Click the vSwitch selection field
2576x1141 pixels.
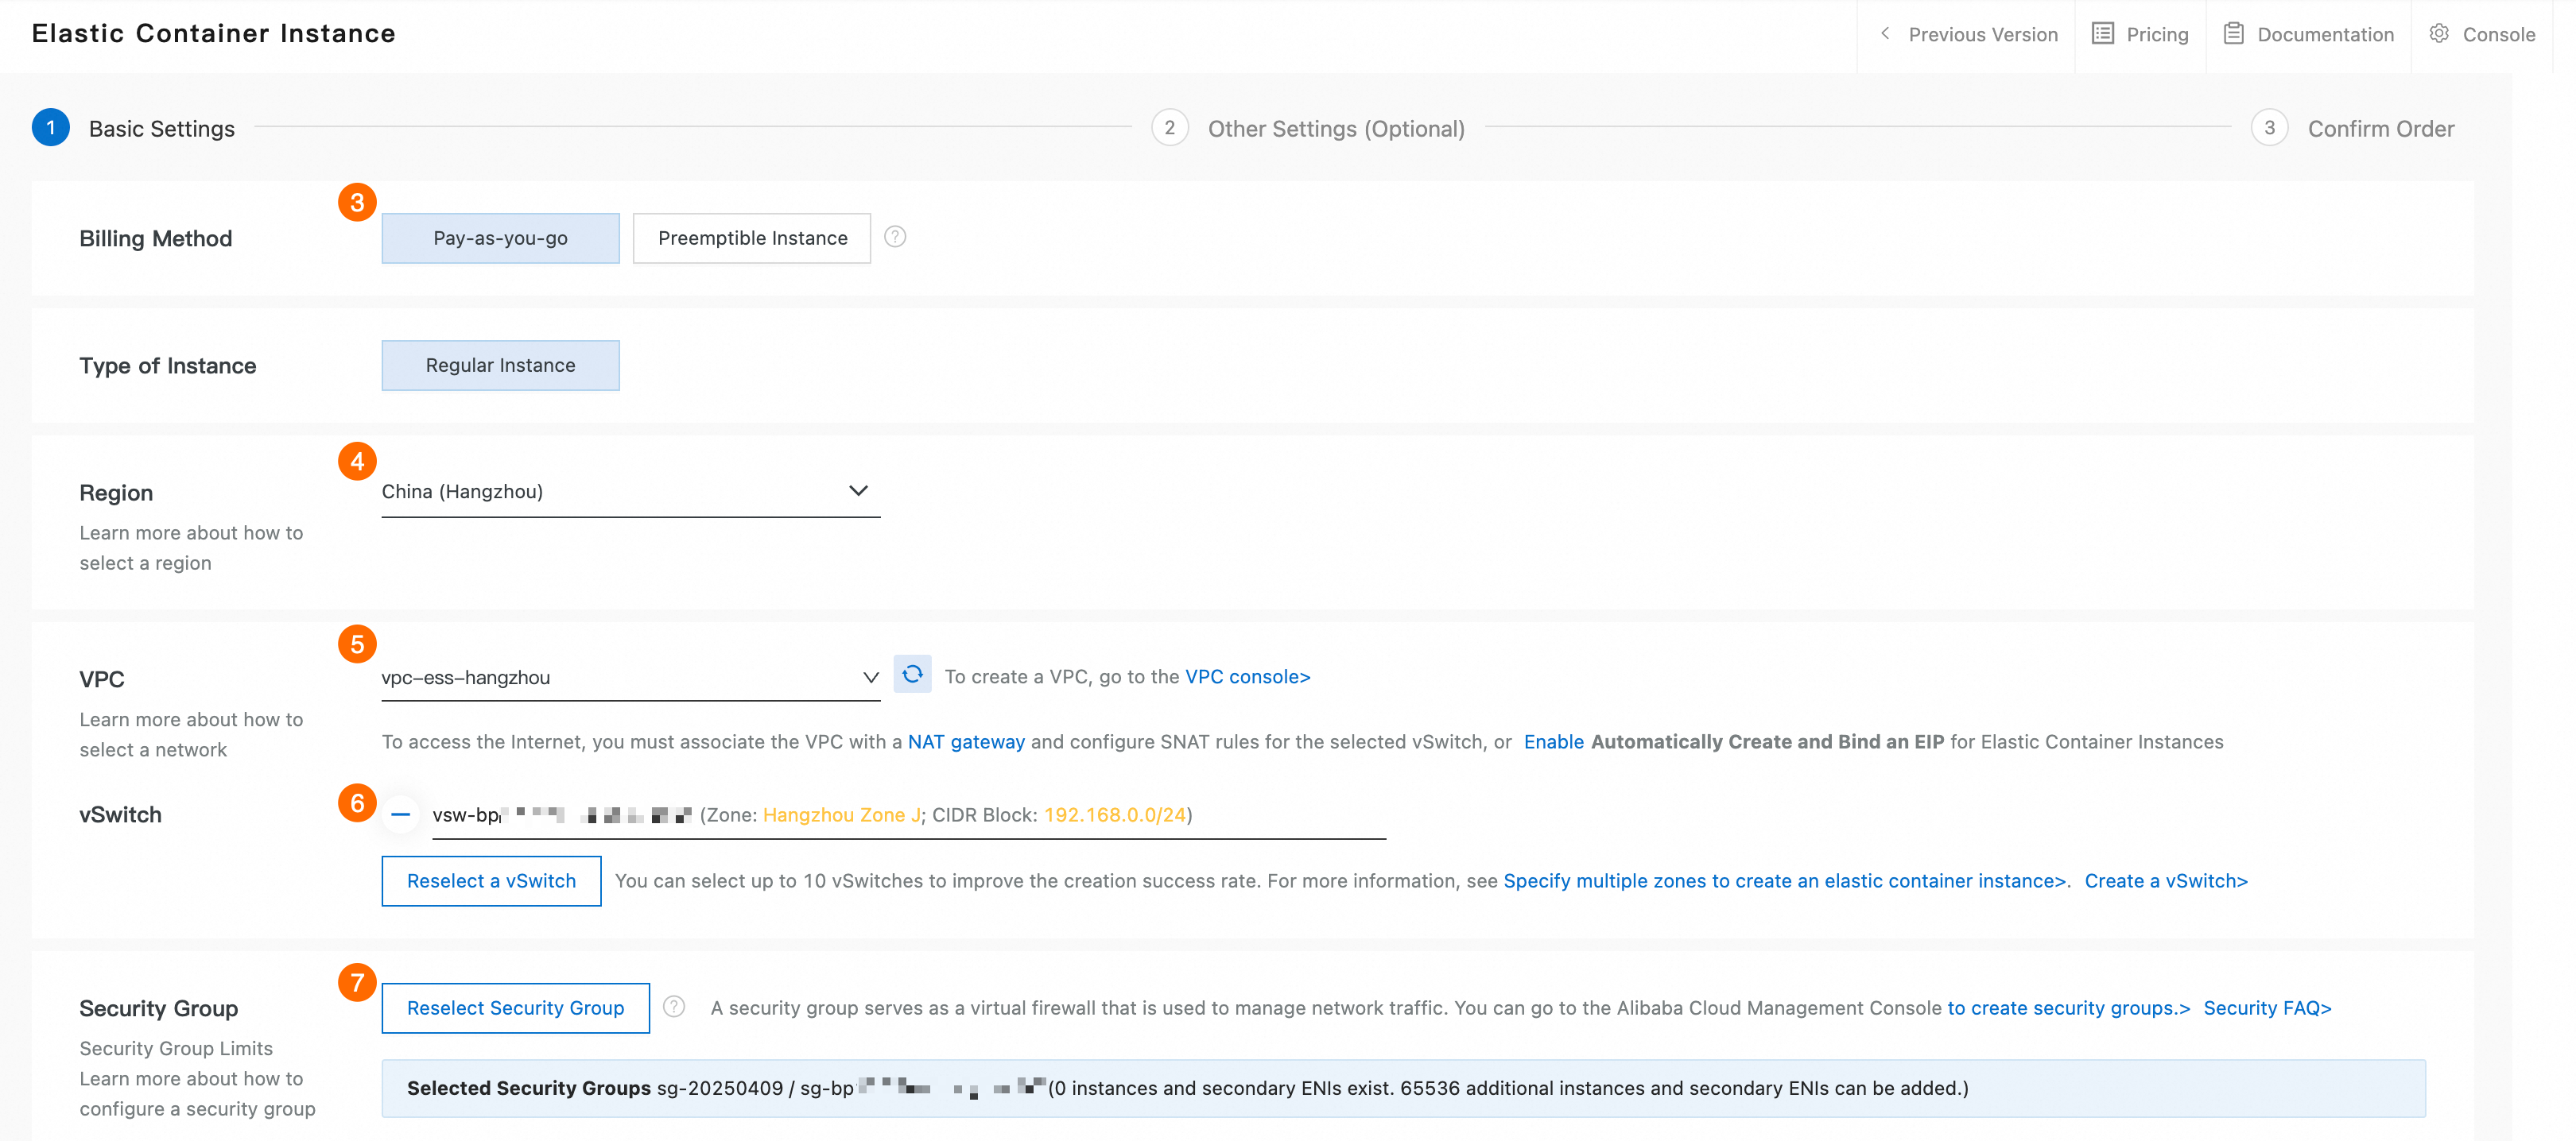point(908,815)
